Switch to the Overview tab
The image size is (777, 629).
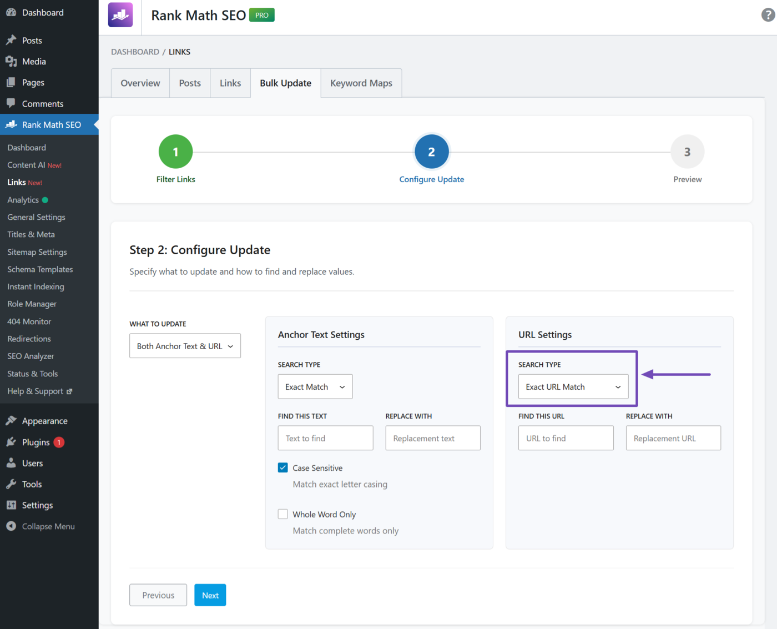tap(140, 83)
